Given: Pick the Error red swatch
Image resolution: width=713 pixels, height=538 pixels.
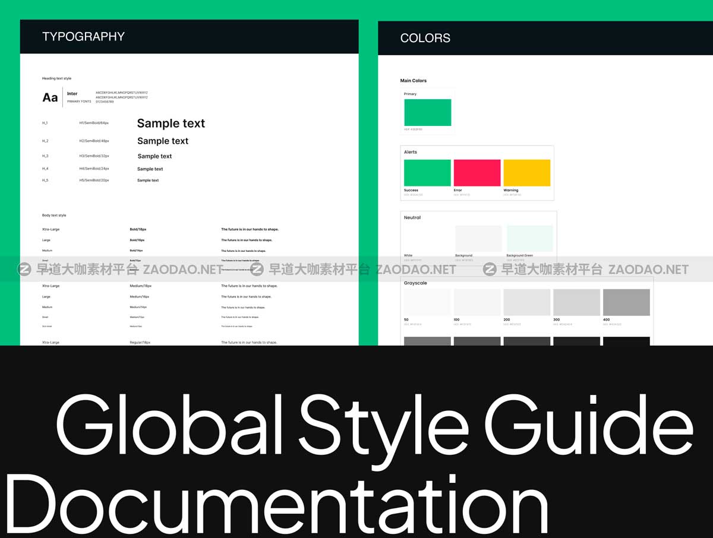Looking at the screenshot, I should (477, 173).
